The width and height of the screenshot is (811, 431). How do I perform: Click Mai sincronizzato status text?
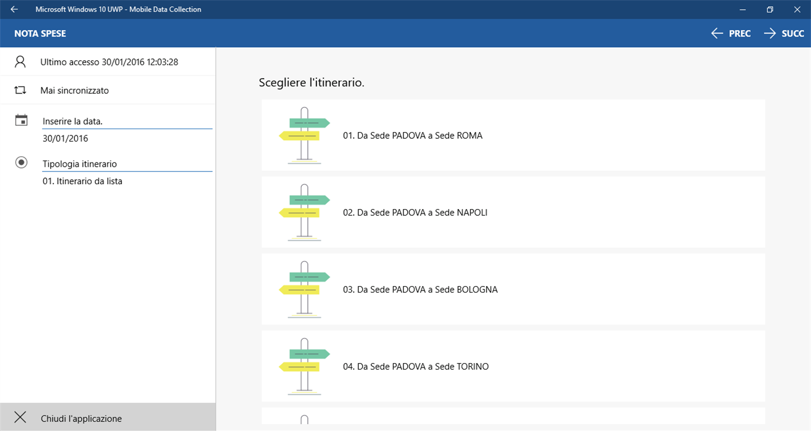[74, 90]
